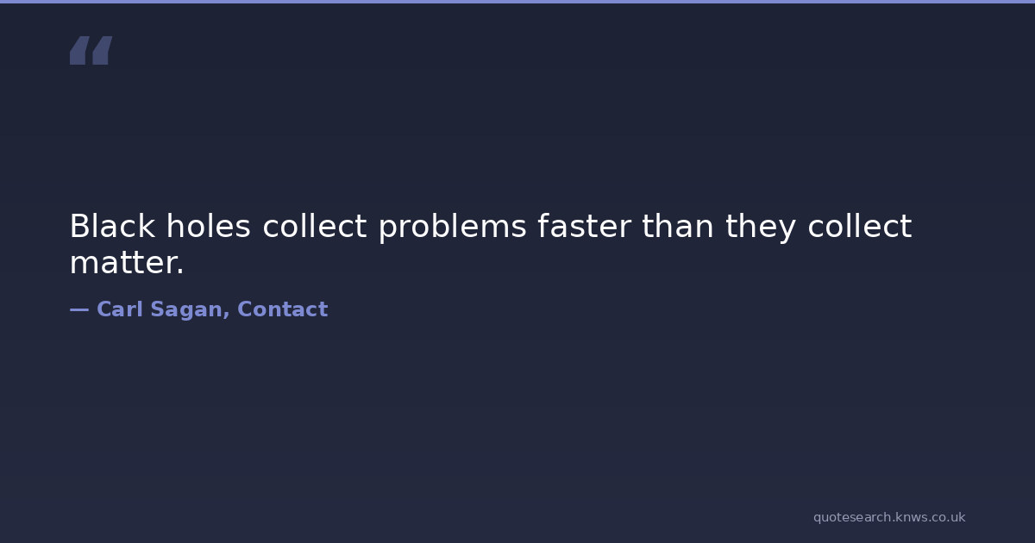Screen dimensions: 1035x543
Task: Click the word "faster" in the quote
Action: [584, 227]
